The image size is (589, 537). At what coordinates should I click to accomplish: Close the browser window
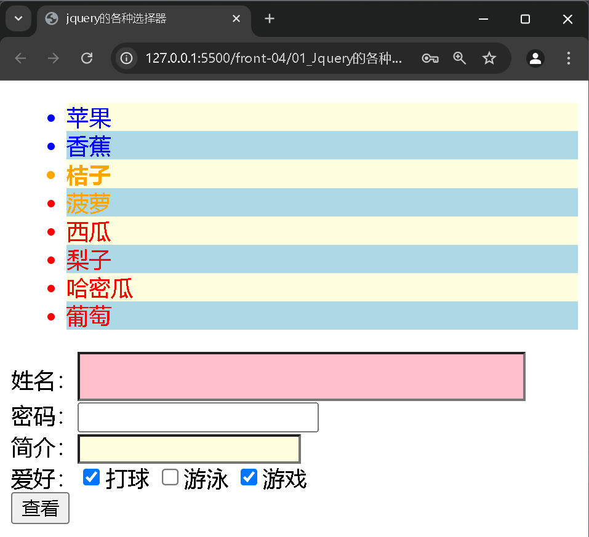click(x=567, y=19)
